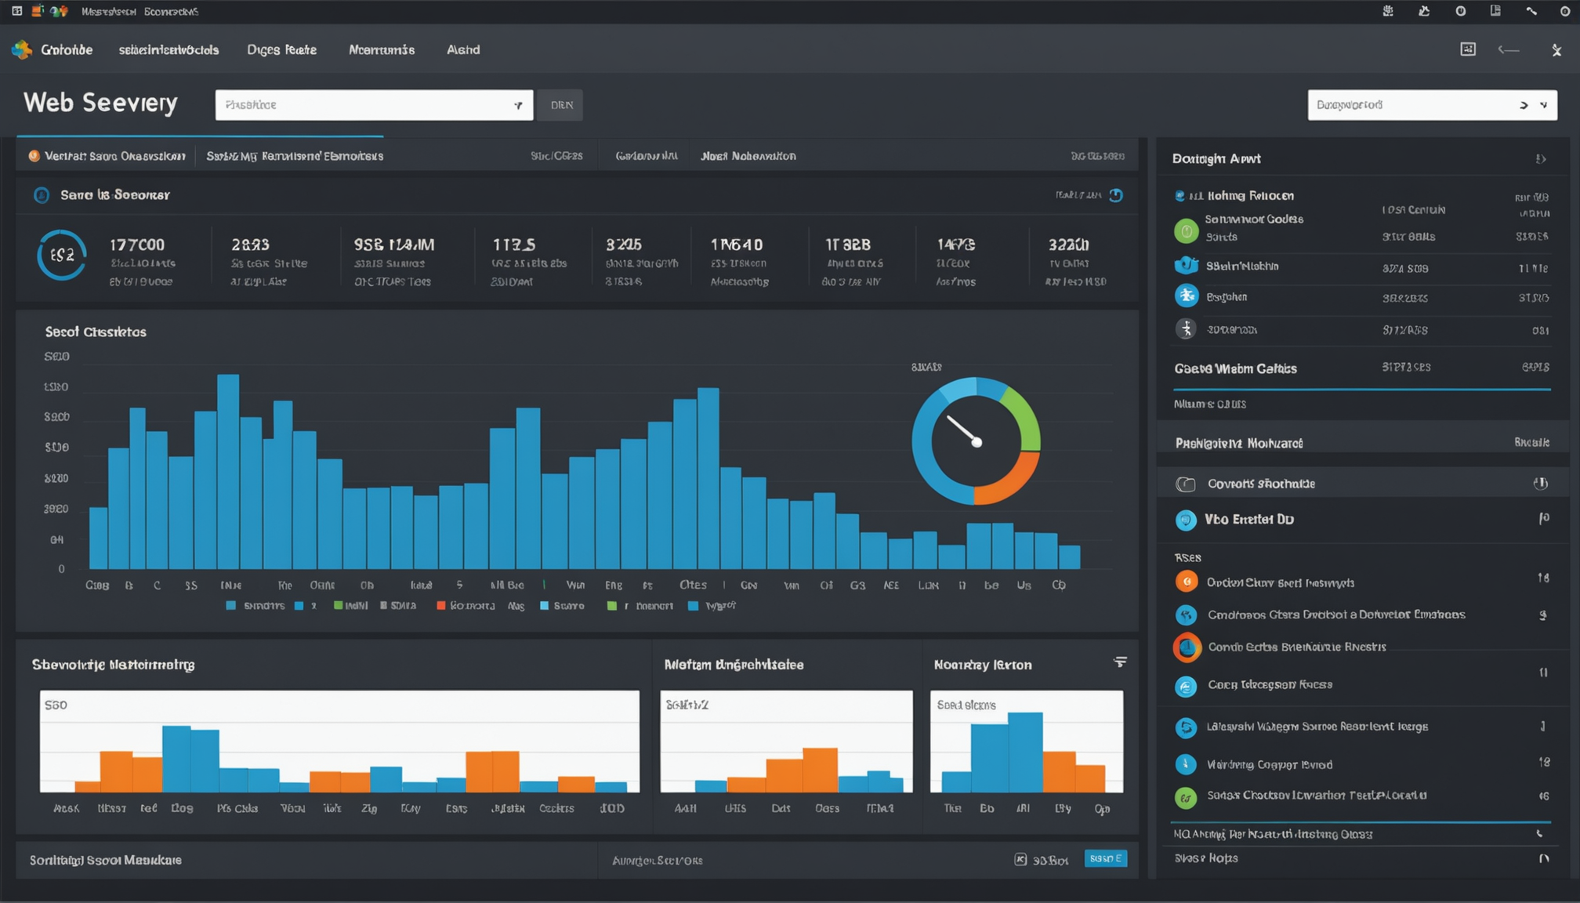
Task: Click the donut gauge chart dial
Action: click(976, 441)
